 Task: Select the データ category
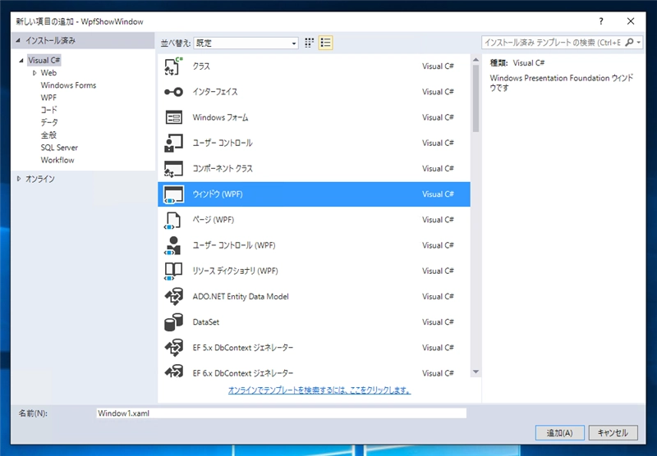click(x=49, y=122)
